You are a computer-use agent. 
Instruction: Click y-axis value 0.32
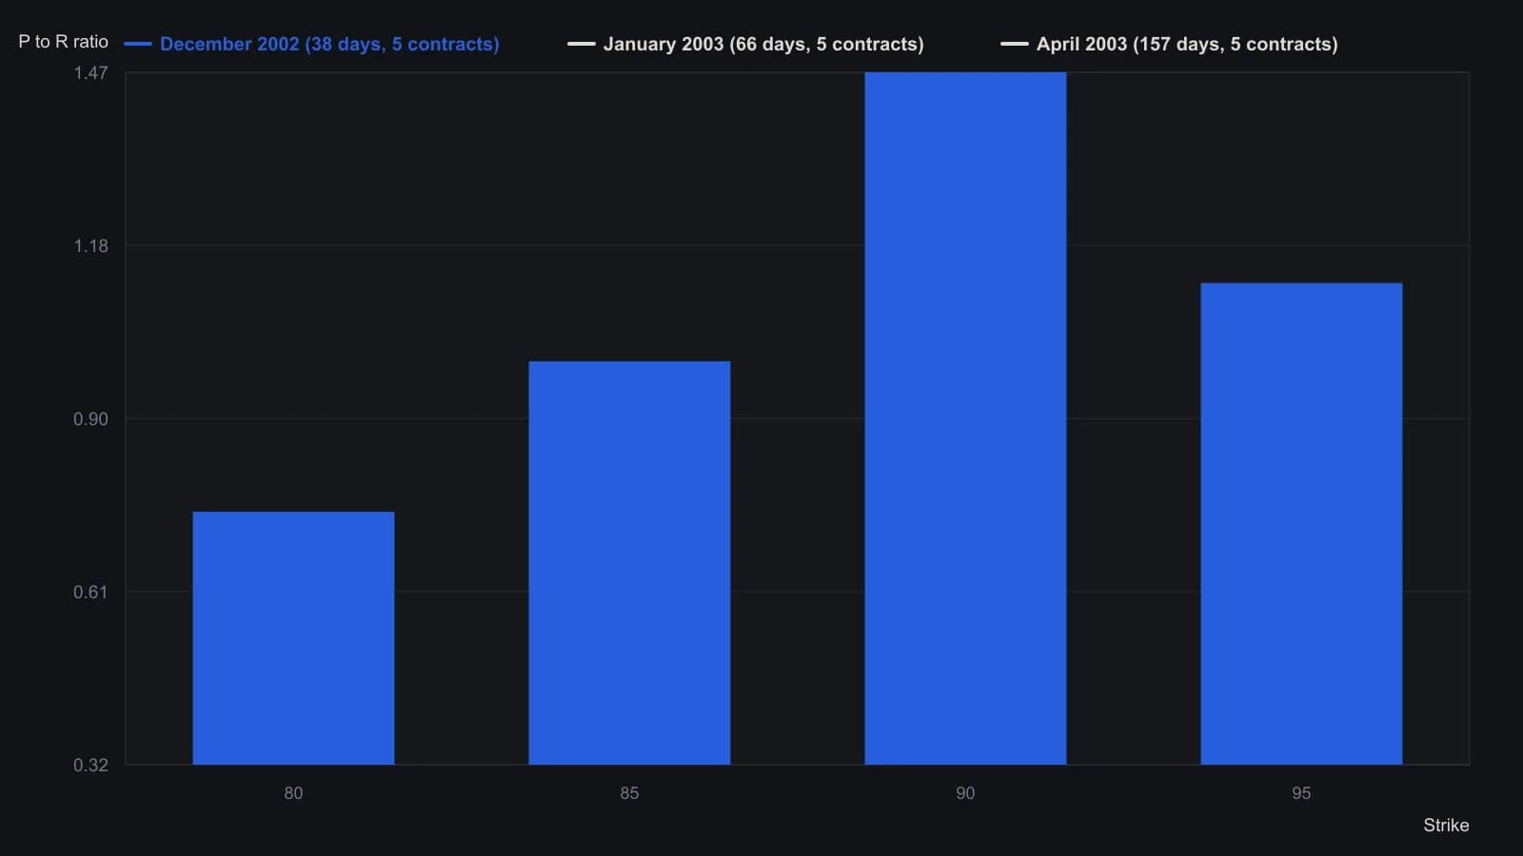pos(91,766)
